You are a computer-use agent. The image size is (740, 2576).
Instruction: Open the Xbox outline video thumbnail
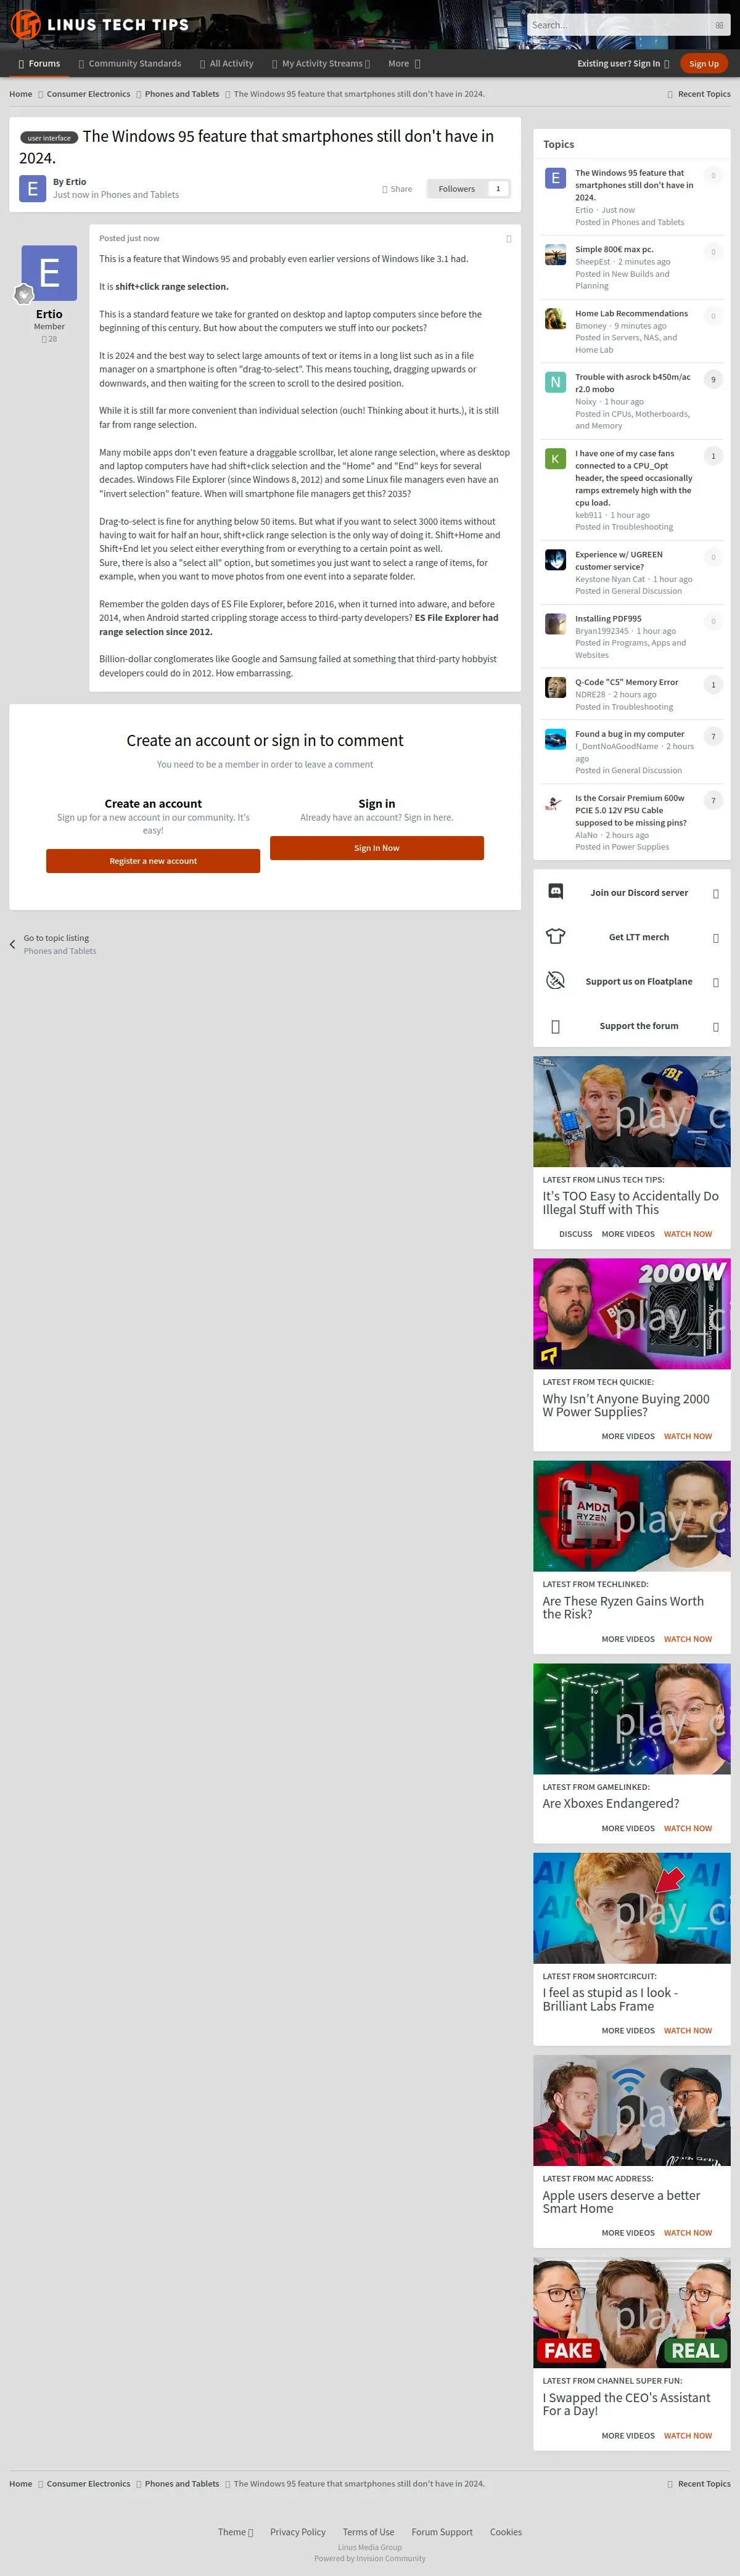632,1718
